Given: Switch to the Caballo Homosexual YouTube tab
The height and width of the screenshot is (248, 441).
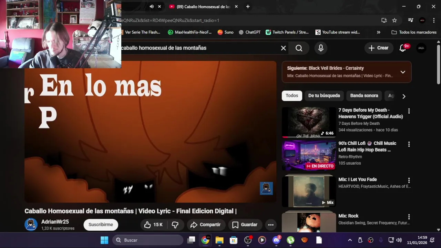Looking at the screenshot, I should click(203, 7).
